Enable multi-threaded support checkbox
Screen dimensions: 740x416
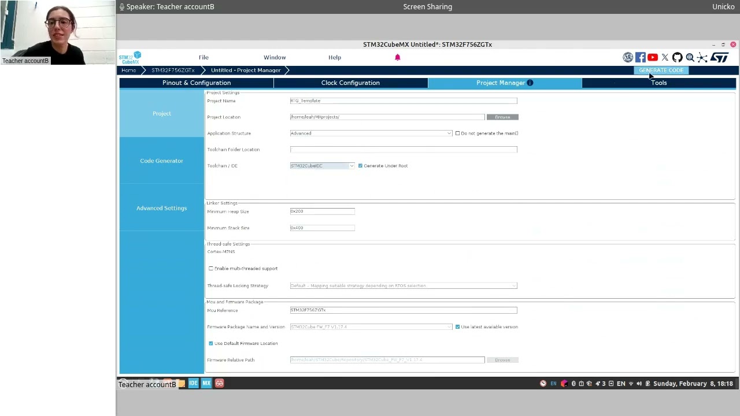click(211, 269)
